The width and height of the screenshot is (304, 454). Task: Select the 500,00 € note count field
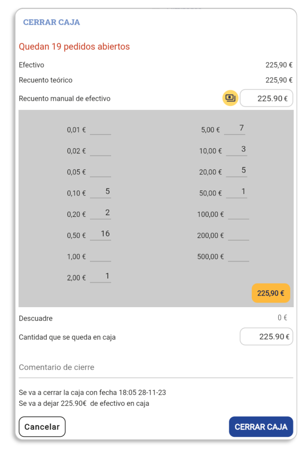click(x=239, y=255)
